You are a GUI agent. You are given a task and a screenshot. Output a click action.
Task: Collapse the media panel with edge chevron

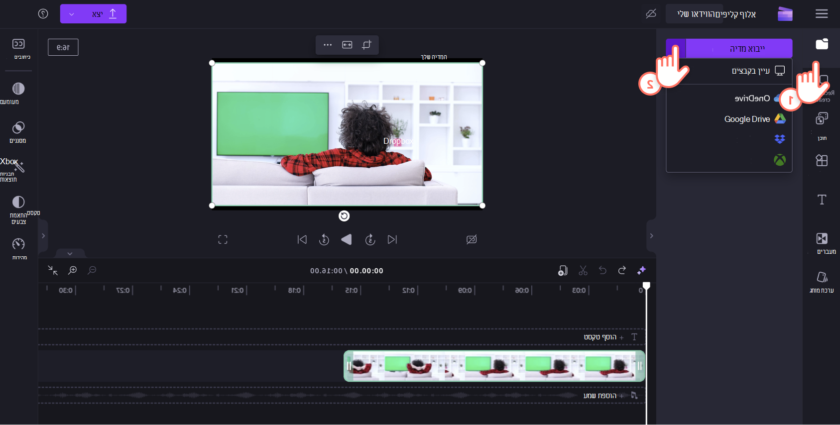click(651, 236)
